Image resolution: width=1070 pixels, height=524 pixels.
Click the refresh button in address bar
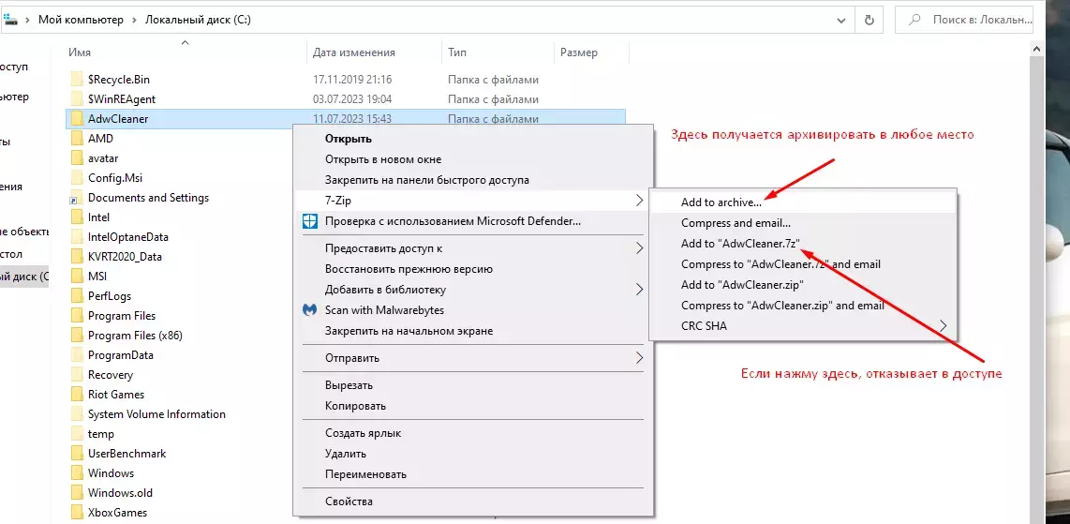click(x=869, y=21)
